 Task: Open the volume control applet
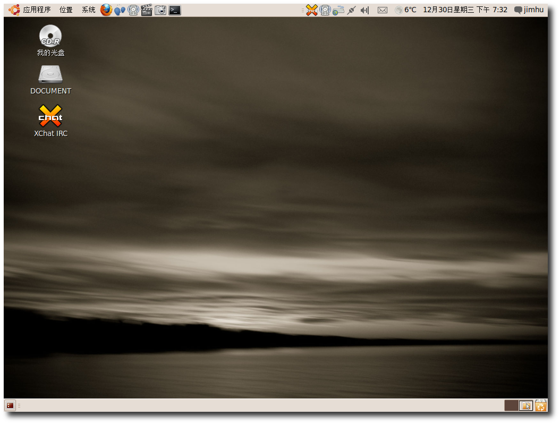[364, 10]
